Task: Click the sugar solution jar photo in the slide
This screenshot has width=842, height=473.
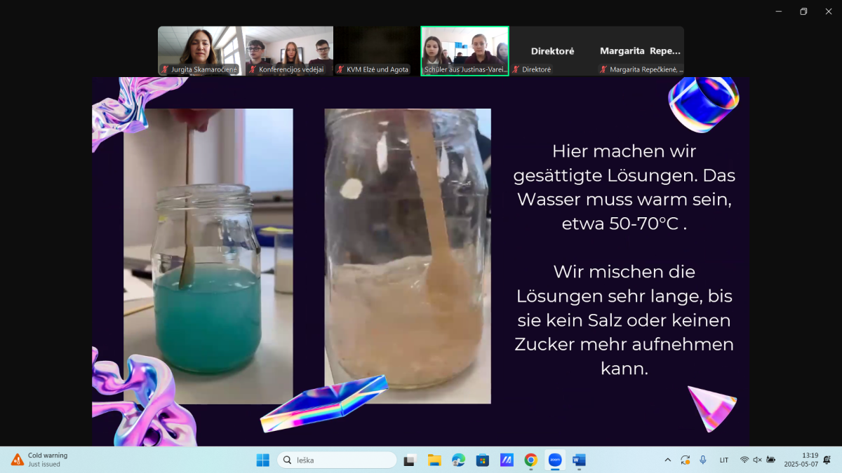Action: click(408, 256)
